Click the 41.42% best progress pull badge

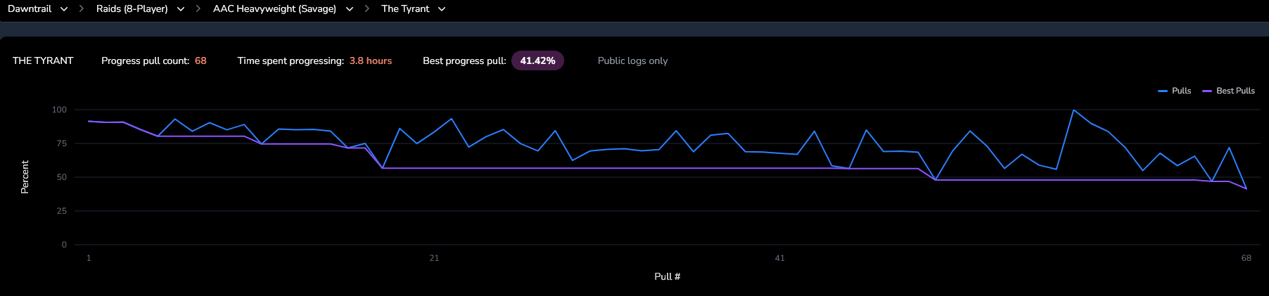pyautogui.click(x=537, y=60)
